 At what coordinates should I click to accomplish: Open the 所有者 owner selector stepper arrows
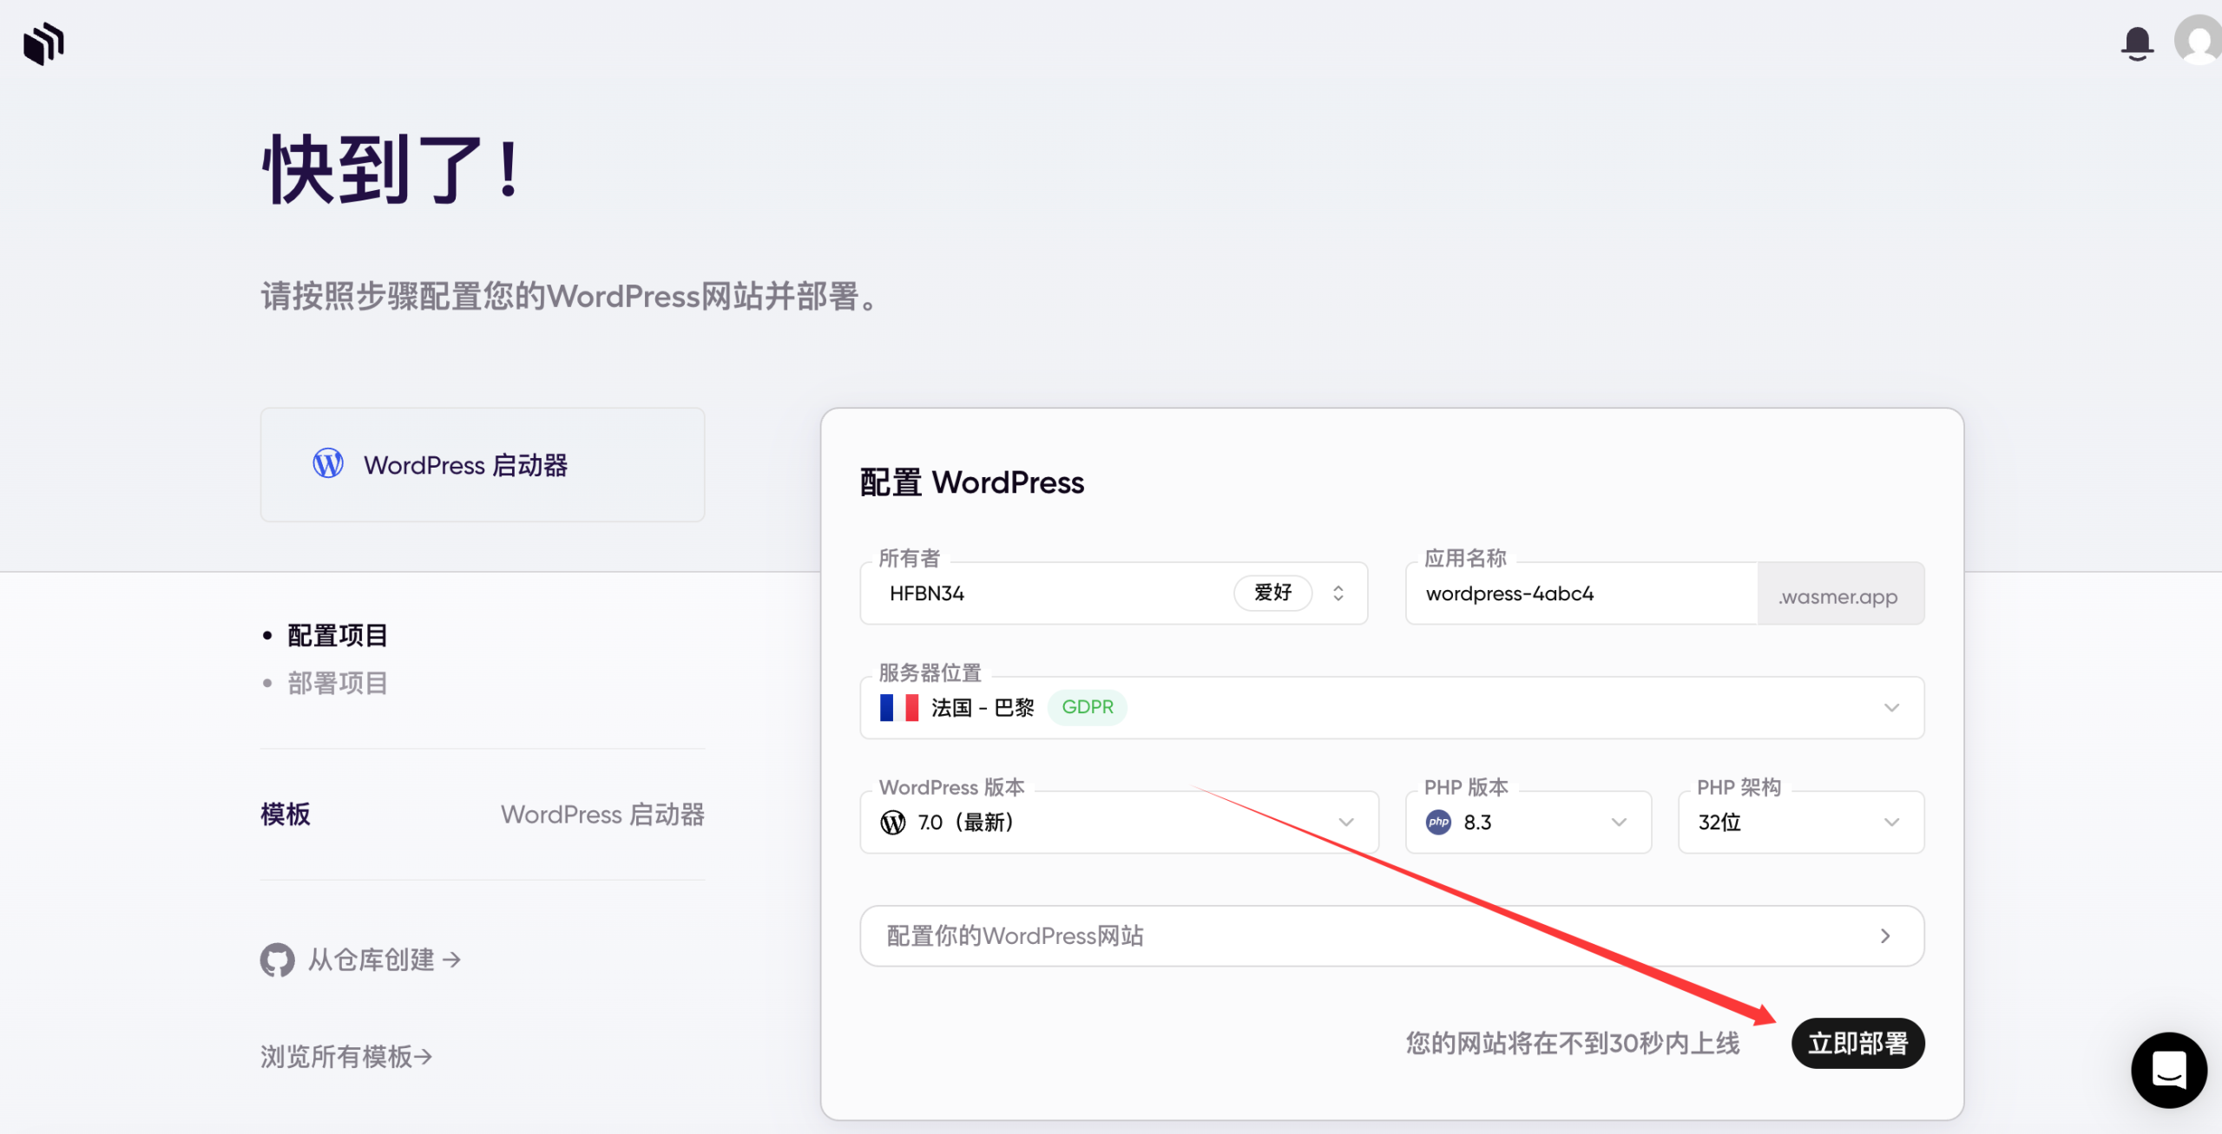click(1338, 593)
